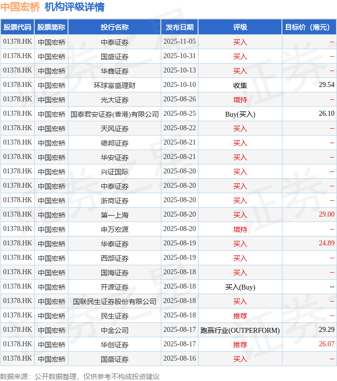Click the 目标价（港元） column header
The width and height of the screenshot is (337, 381).
(309, 27)
